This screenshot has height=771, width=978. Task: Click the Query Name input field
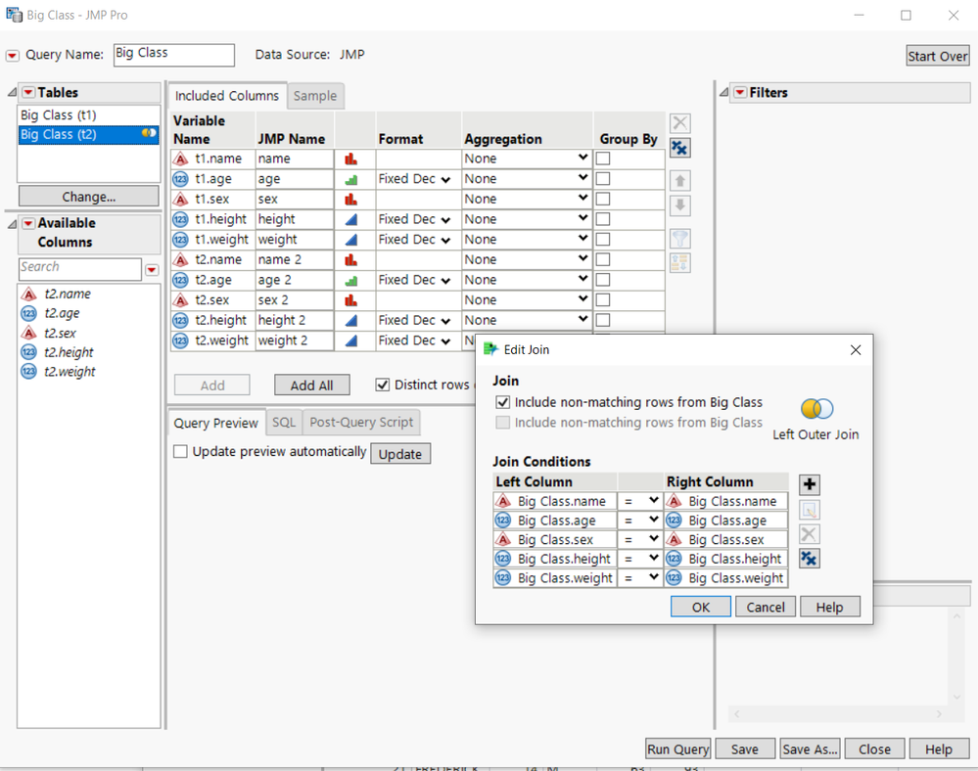click(174, 54)
